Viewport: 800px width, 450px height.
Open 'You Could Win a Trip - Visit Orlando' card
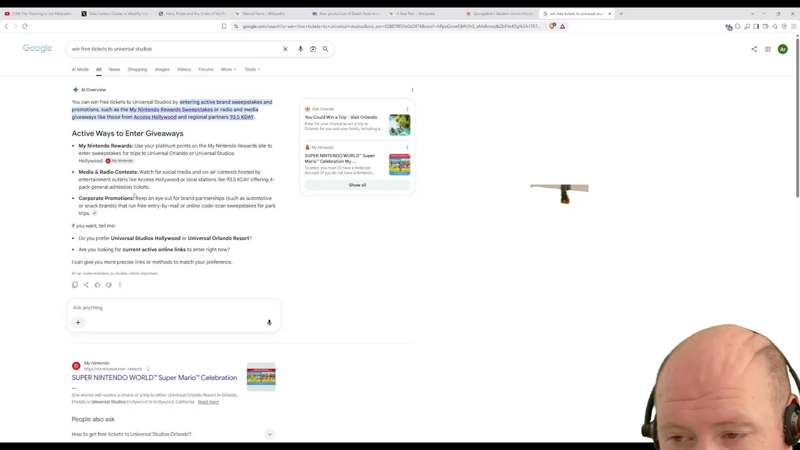(341, 117)
